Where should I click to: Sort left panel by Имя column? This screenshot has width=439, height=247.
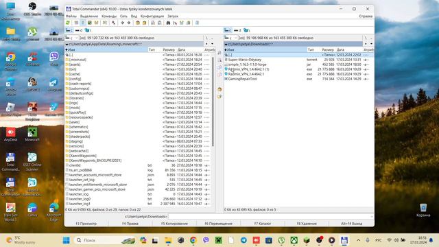(106, 49)
